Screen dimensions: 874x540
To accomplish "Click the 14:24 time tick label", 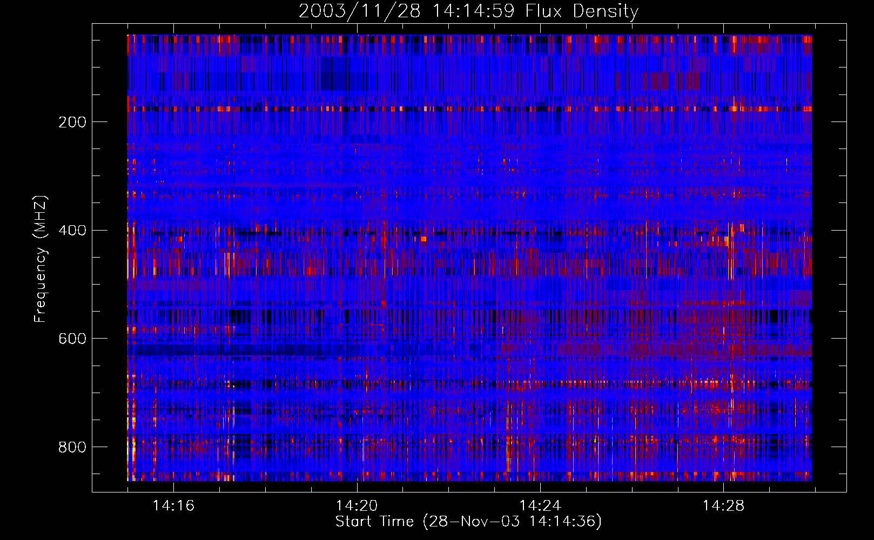I will pyautogui.click(x=540, y=506).
